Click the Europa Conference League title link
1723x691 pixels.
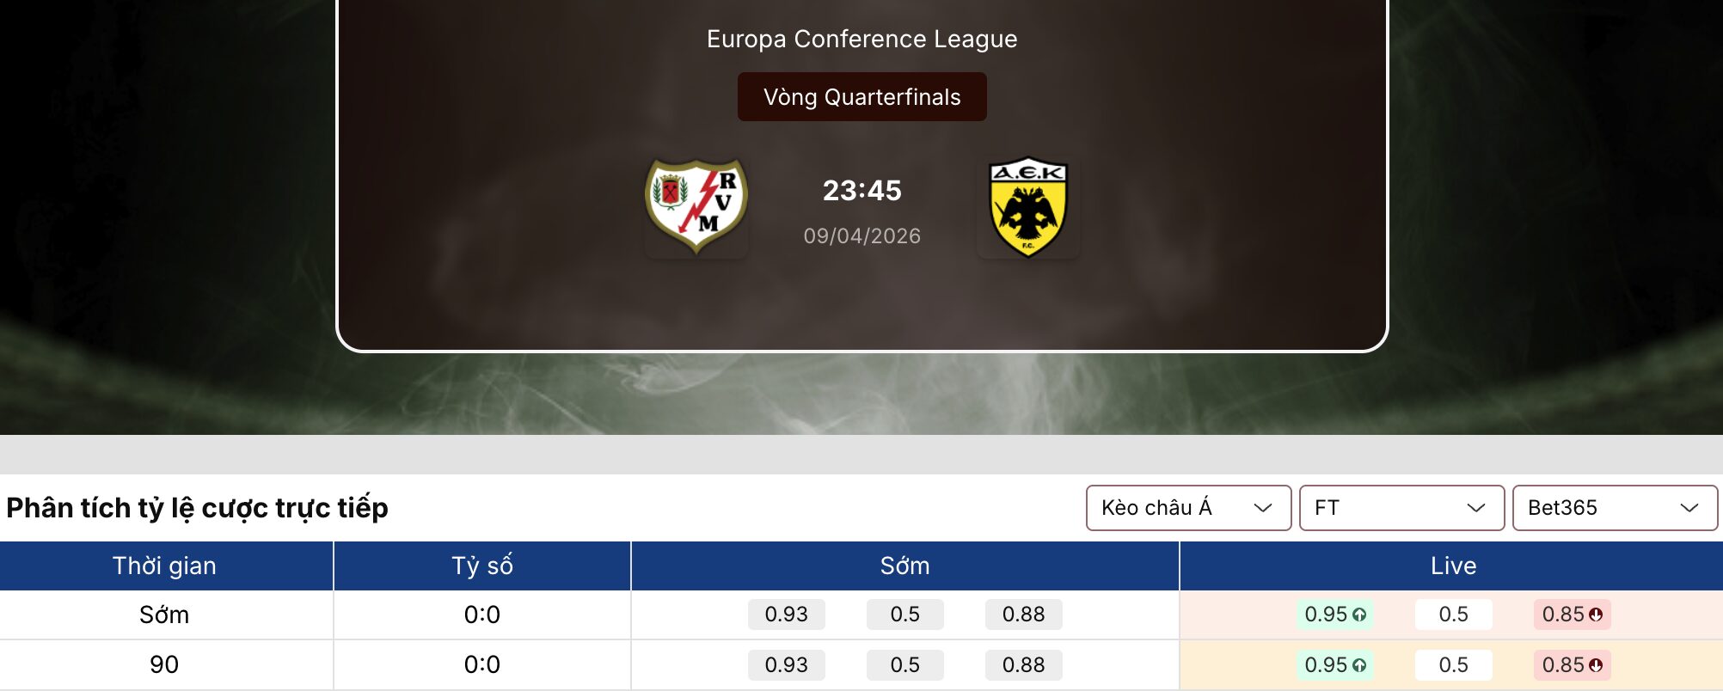[861, 38]
